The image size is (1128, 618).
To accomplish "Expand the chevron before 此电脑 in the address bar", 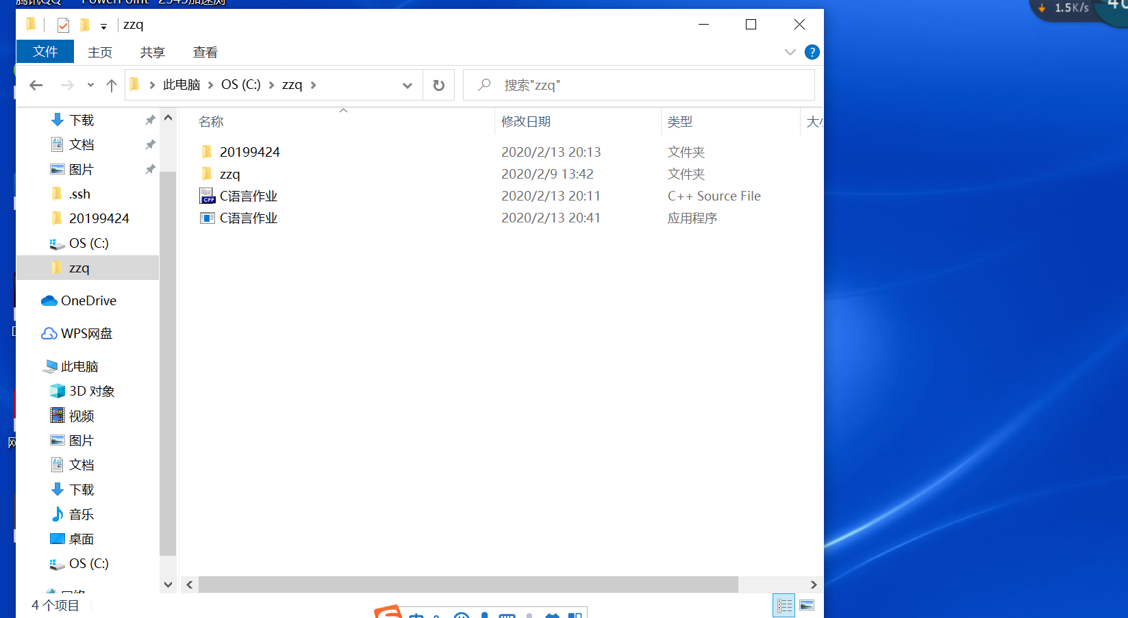I will (x=152, y=85).
